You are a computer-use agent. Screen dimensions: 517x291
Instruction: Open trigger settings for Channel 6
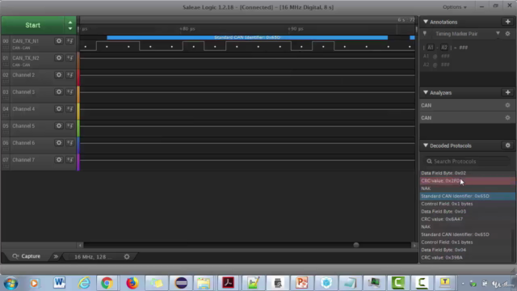pos(70,143)
